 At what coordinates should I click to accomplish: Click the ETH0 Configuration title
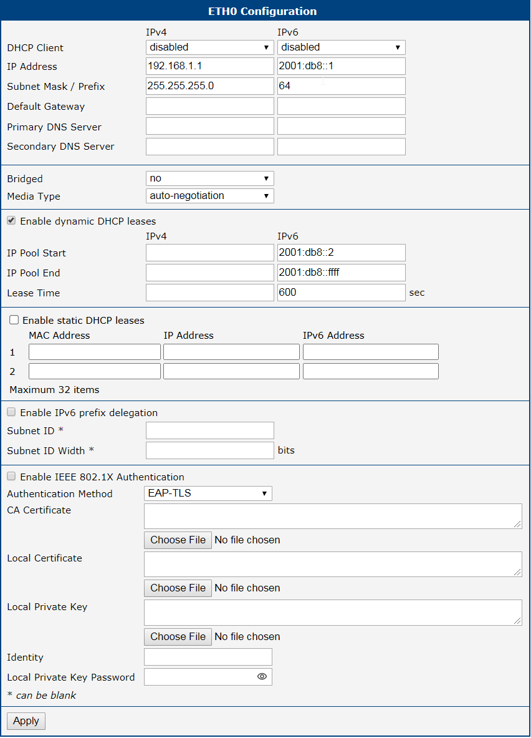tap(262, 11)
